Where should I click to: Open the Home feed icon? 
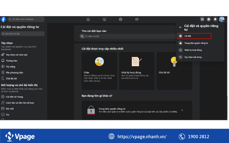point(88,19)
